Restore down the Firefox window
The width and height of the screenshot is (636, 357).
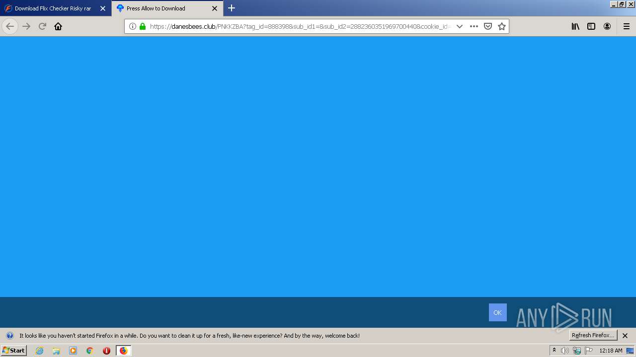(622, 4)
